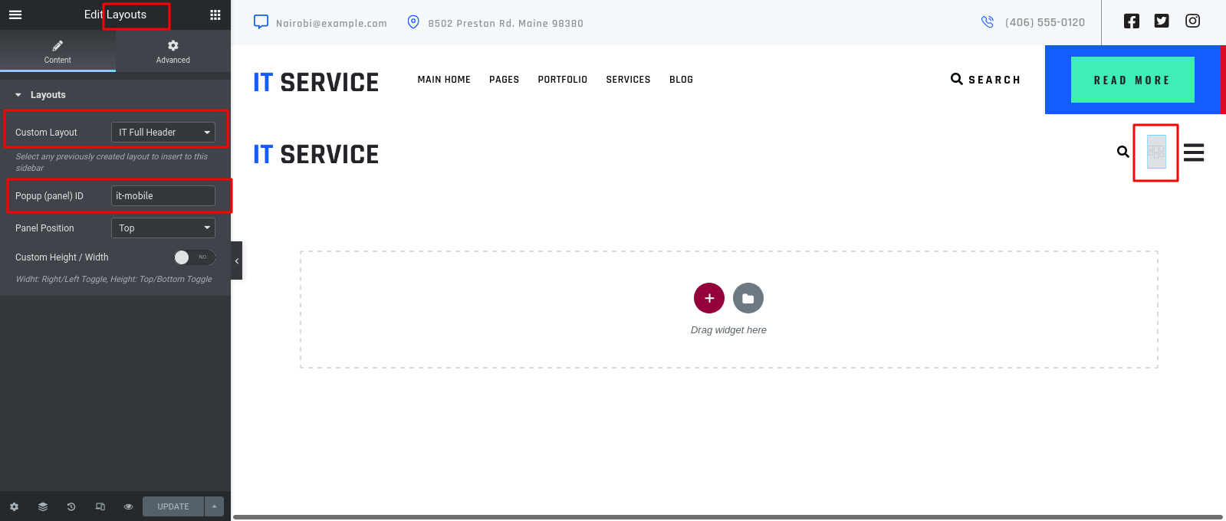Open the mobile hamburger menu icon
This screenshot has width=1226, height=521.
[x=1194, y=152]
